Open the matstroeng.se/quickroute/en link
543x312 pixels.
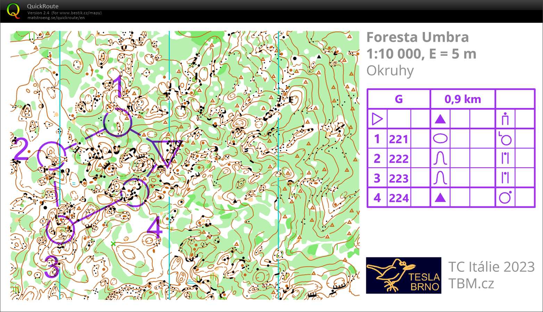[56, 18]
